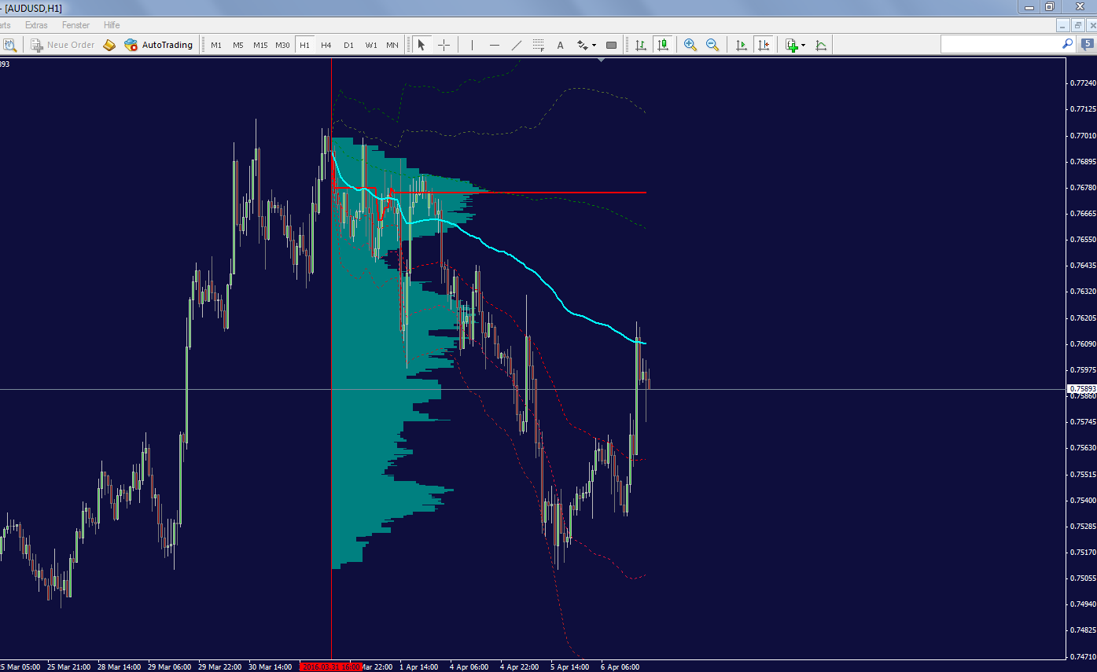
Task: Activate the trendline drawing tool
Action: pyautogui.click(x=516, y=45)
